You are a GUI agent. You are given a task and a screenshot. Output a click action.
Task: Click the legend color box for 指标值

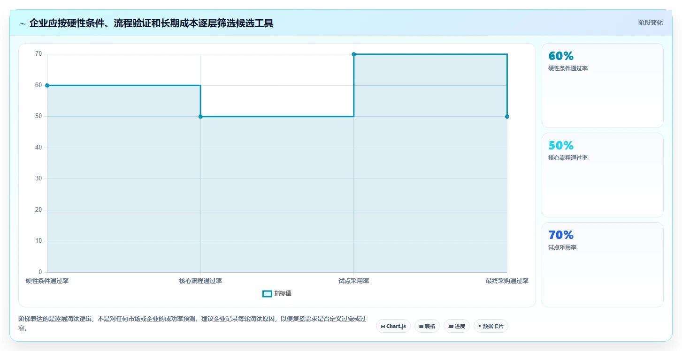pos(267,294)
